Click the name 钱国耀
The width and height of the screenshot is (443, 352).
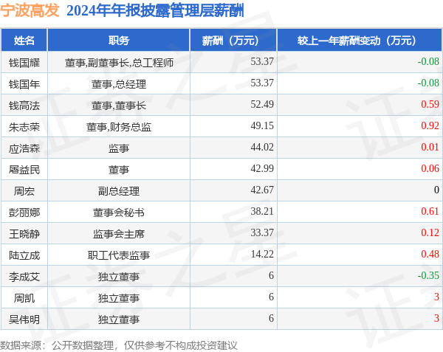click(24, 63)
